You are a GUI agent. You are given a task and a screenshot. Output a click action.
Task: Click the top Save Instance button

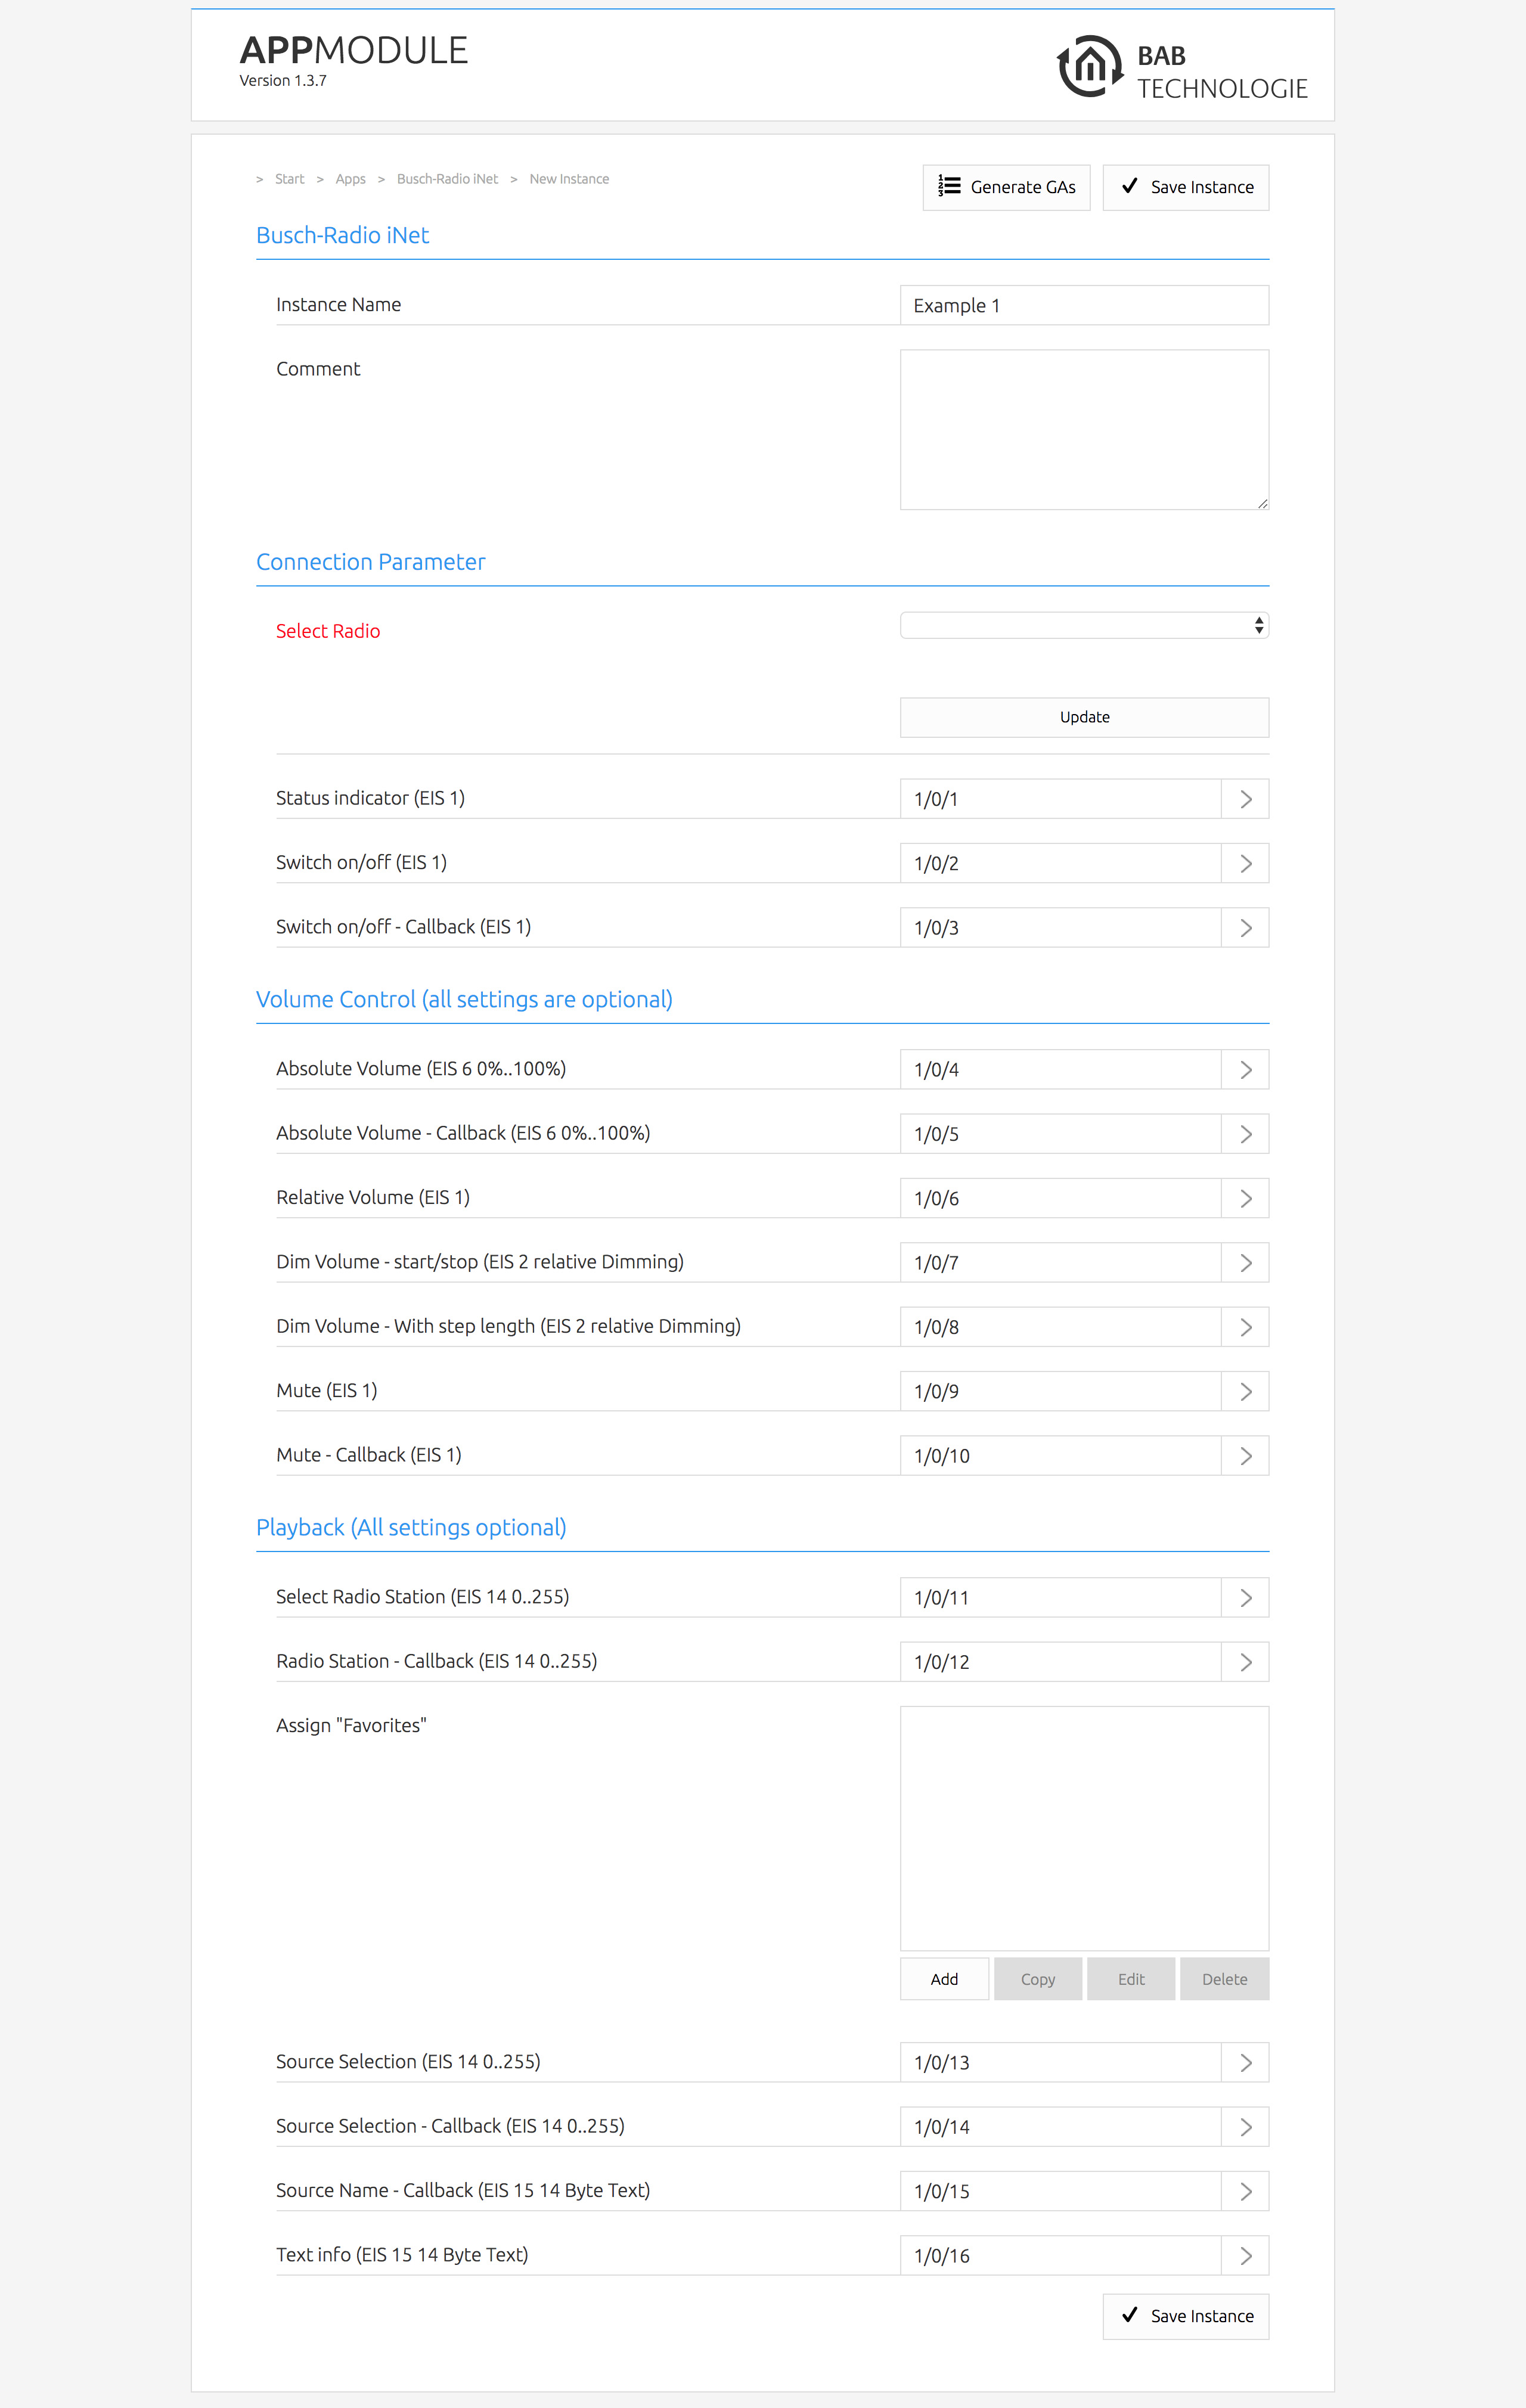[x=1185, y=187]
